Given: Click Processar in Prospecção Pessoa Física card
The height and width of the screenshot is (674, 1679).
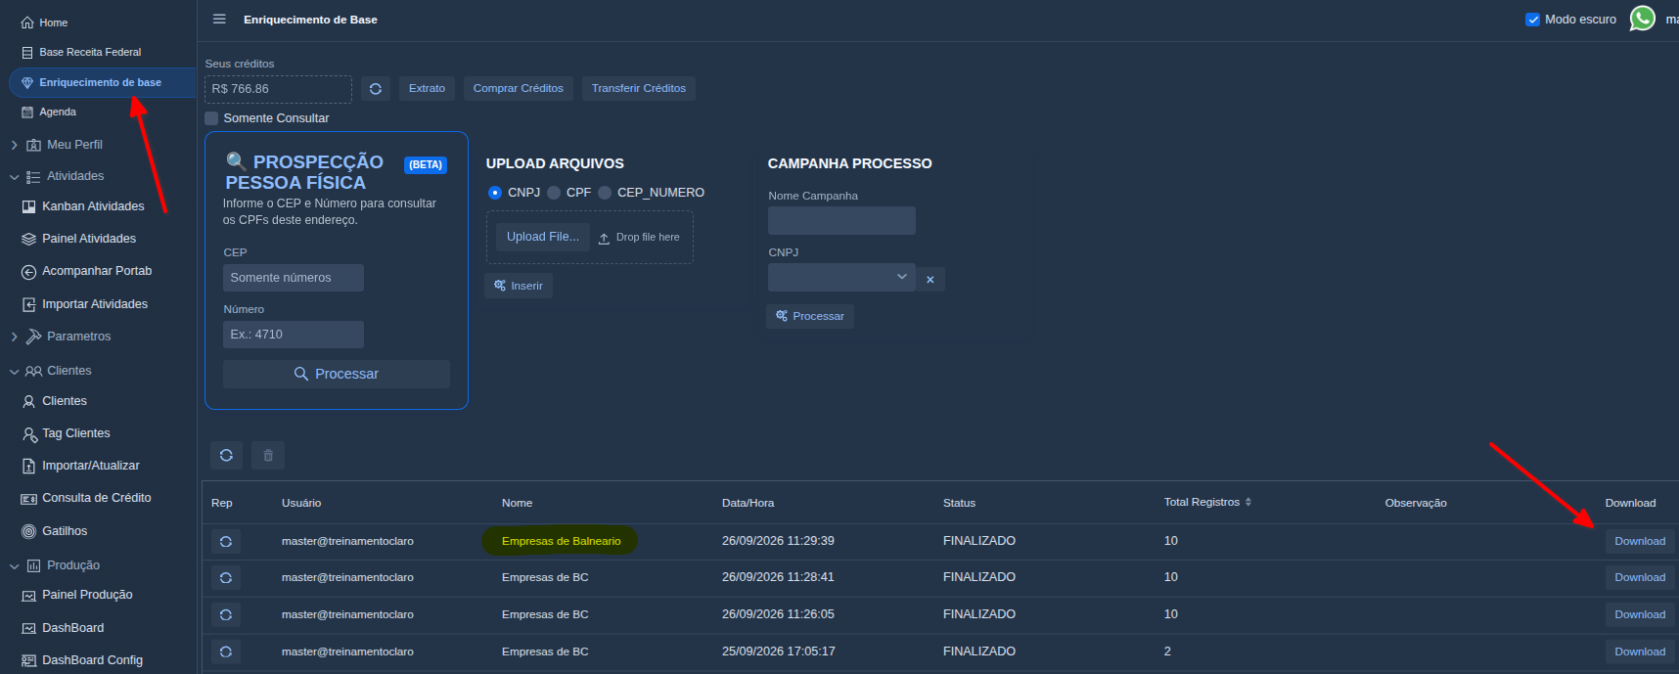Looking at the screenshot, I should tap(337, 374).
